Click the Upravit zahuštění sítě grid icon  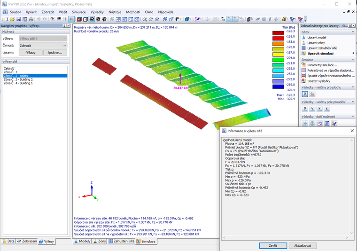(304, 48)
